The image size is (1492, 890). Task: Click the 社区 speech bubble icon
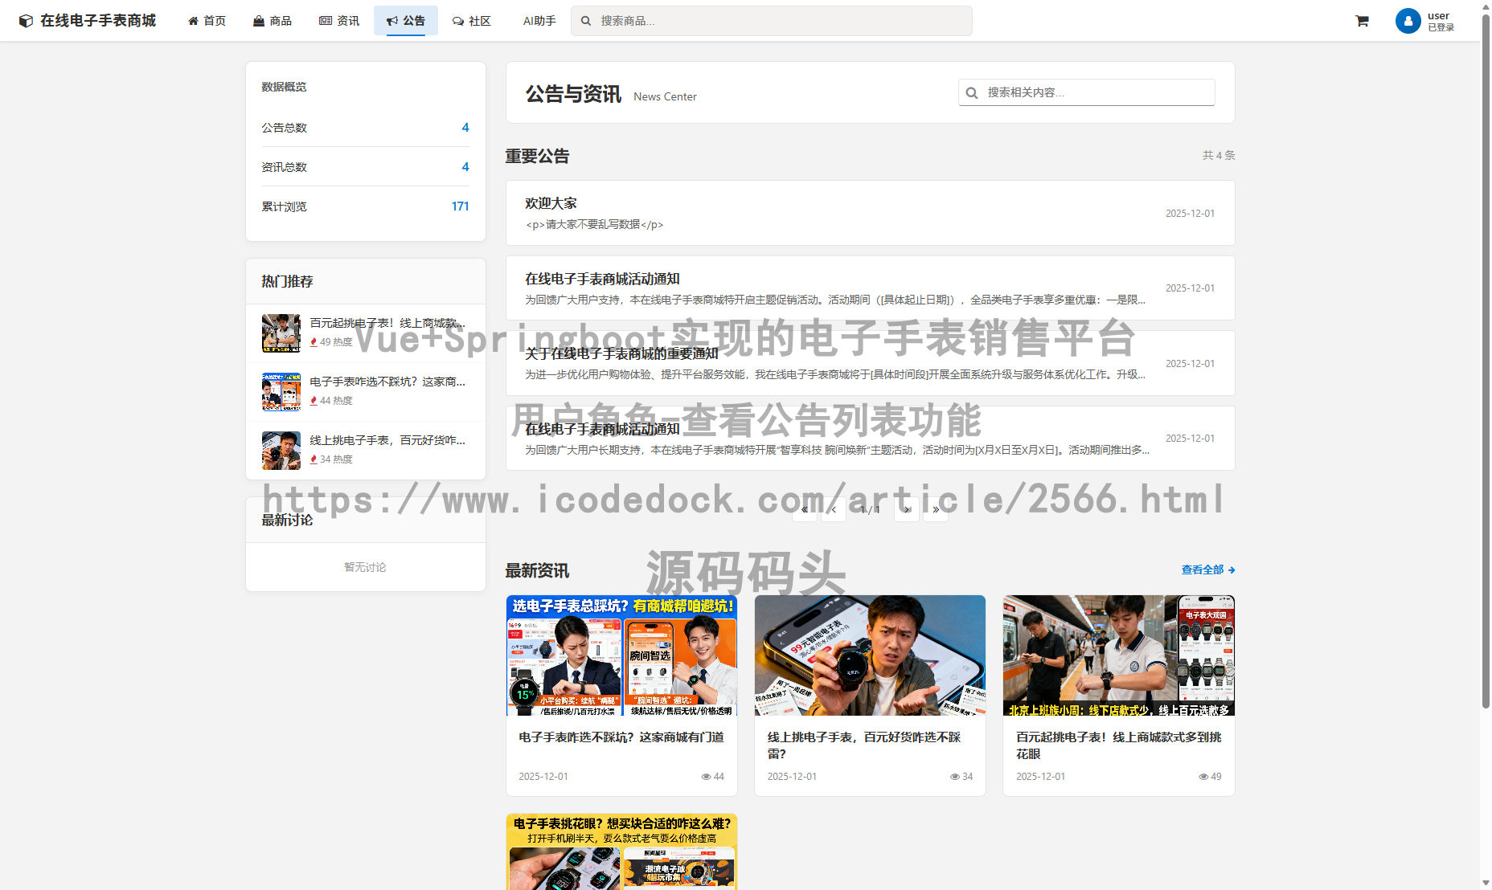(456, 20)
